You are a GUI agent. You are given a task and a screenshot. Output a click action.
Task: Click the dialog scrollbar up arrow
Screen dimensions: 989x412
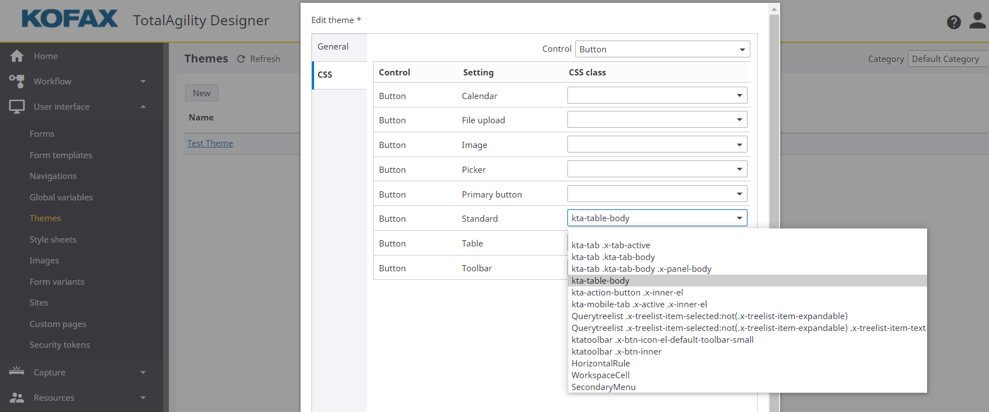774,9
